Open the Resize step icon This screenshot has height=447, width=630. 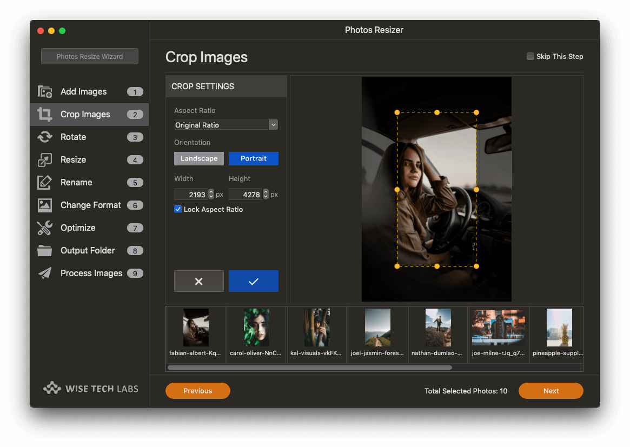coord(44,160)
